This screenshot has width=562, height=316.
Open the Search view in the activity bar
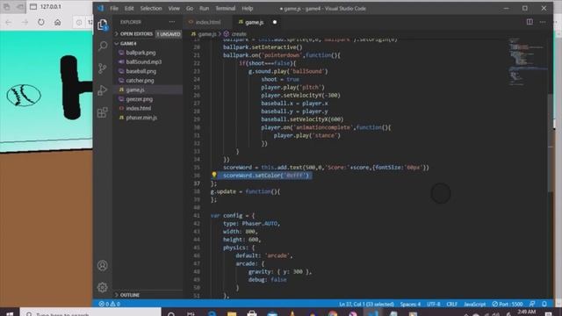coord(103,46)
